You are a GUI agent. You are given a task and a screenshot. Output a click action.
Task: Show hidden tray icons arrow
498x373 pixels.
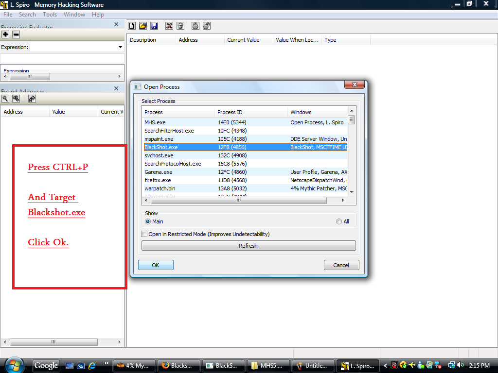pos(385,366)
